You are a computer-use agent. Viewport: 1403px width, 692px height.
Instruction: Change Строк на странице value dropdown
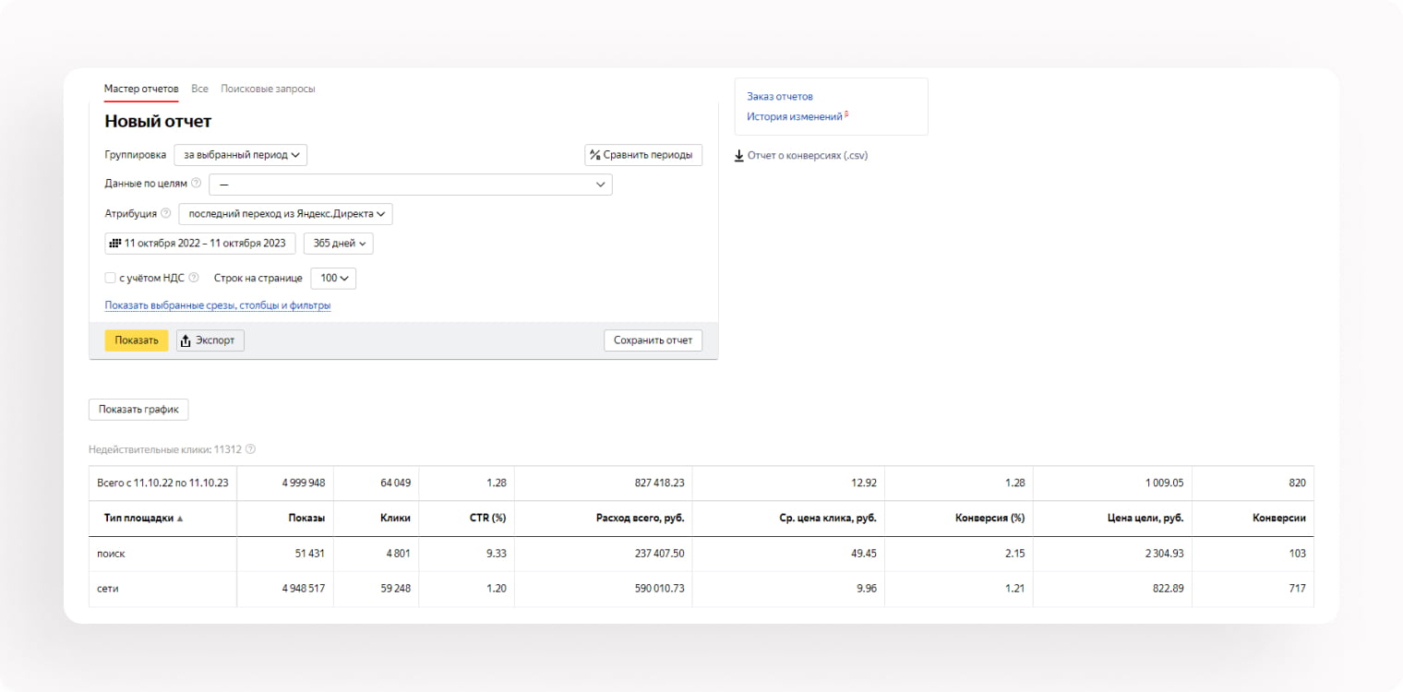(332, 278)
